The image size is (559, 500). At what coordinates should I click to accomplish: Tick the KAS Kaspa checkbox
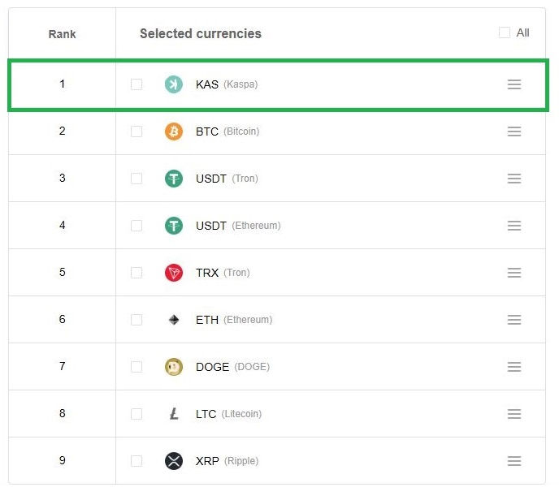coord(136,84)
